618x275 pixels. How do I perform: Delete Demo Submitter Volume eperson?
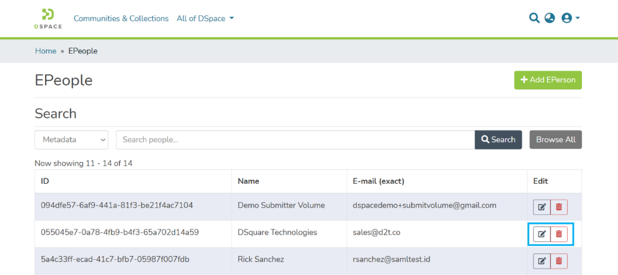[x=559, y=207]
